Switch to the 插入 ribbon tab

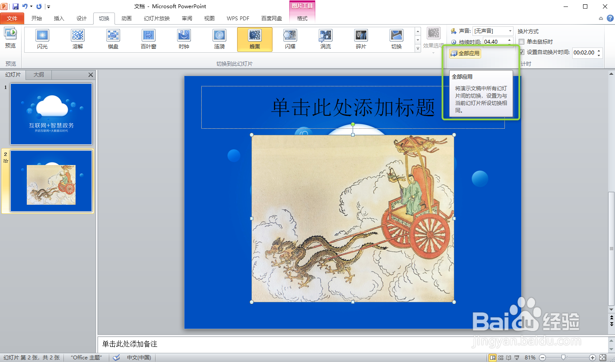[x=59, y=19]
